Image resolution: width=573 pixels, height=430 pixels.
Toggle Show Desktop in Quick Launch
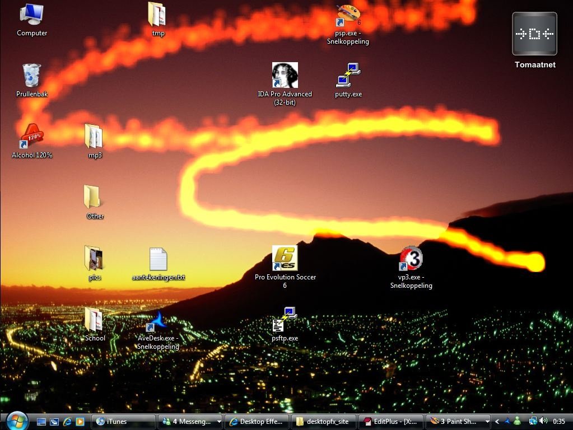pos(41,422)
